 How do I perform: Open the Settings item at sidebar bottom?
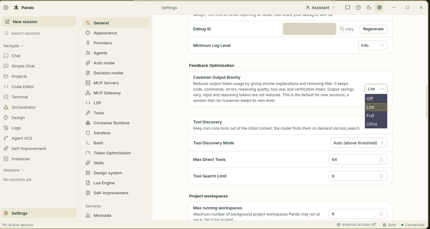(39, 213)
